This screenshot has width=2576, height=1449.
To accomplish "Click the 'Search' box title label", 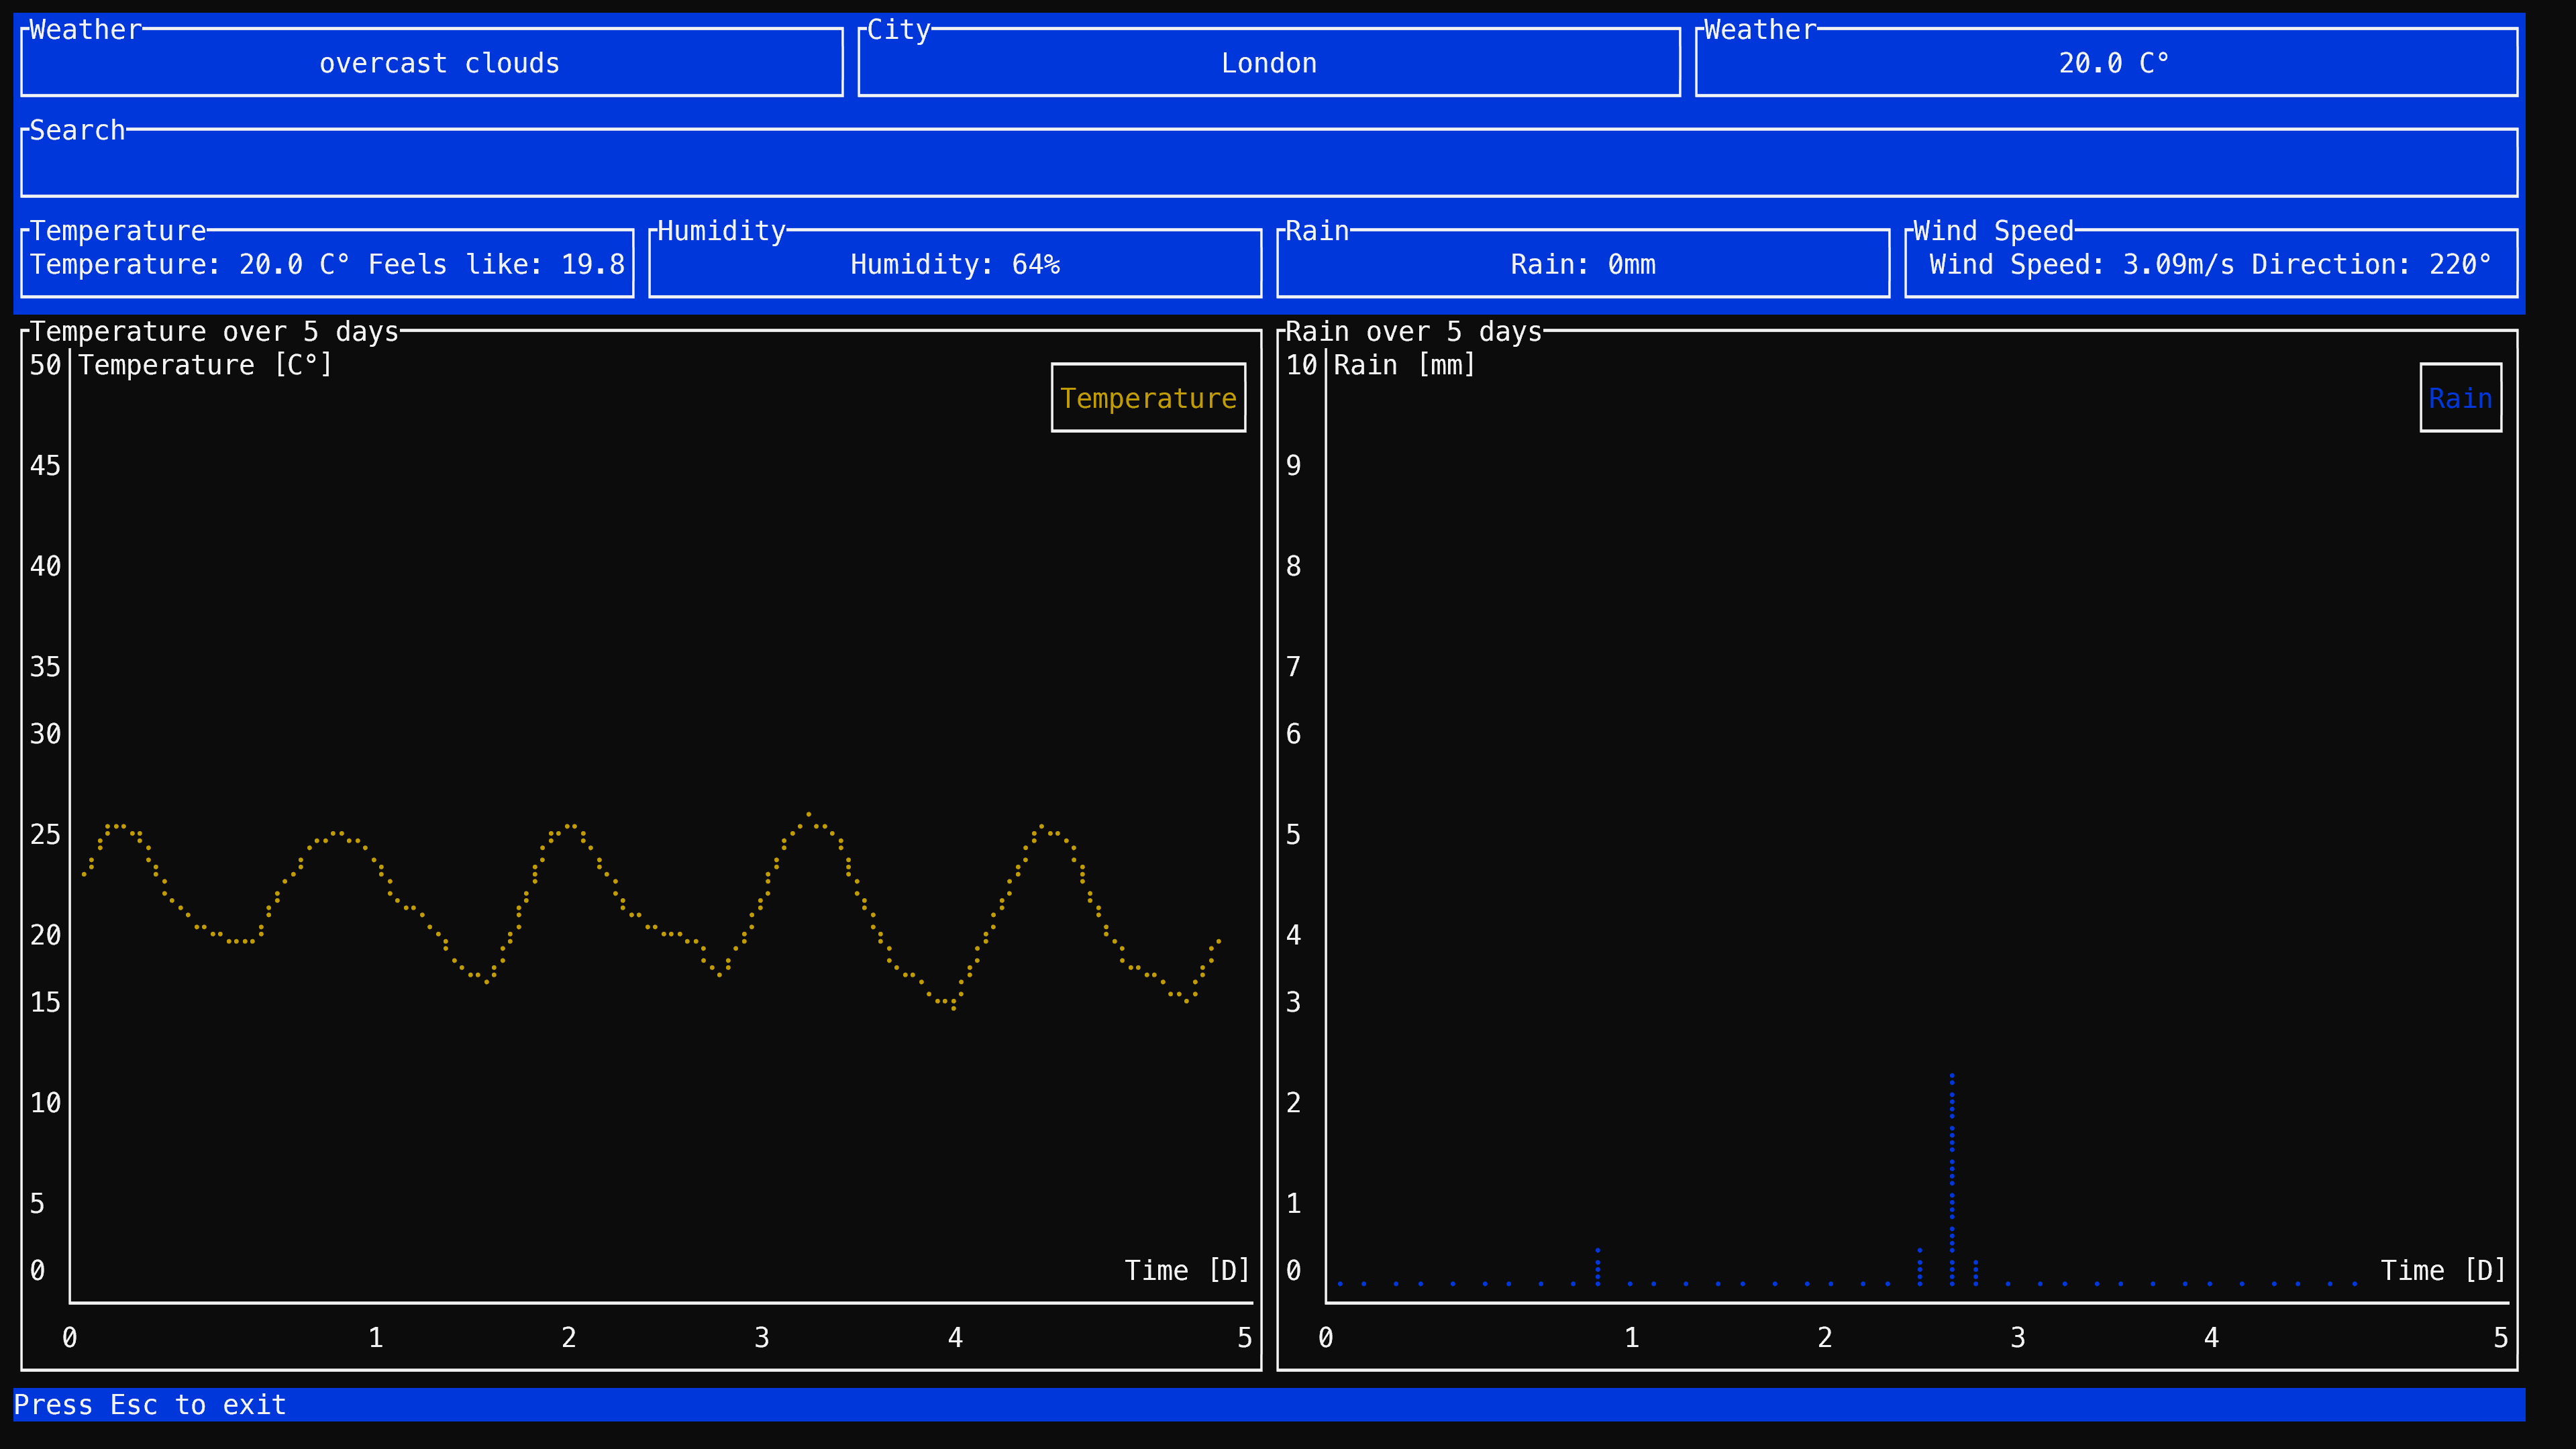I will 77,130.
